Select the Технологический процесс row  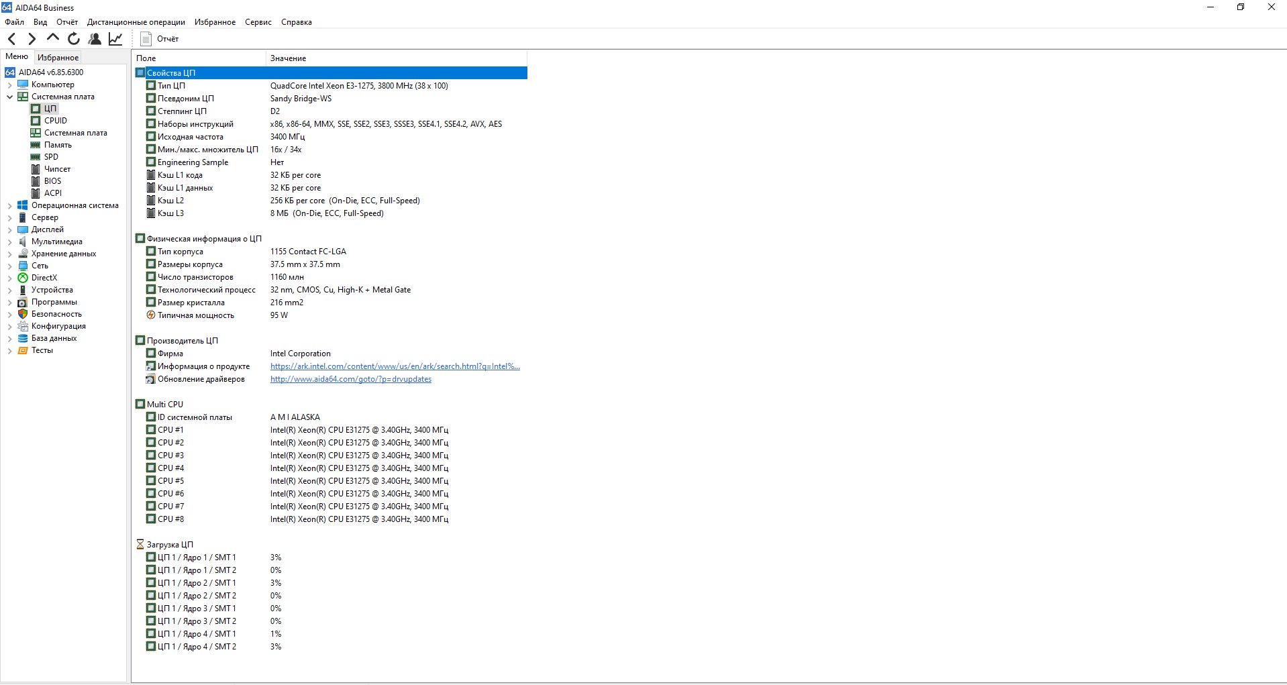coord(331,290)
